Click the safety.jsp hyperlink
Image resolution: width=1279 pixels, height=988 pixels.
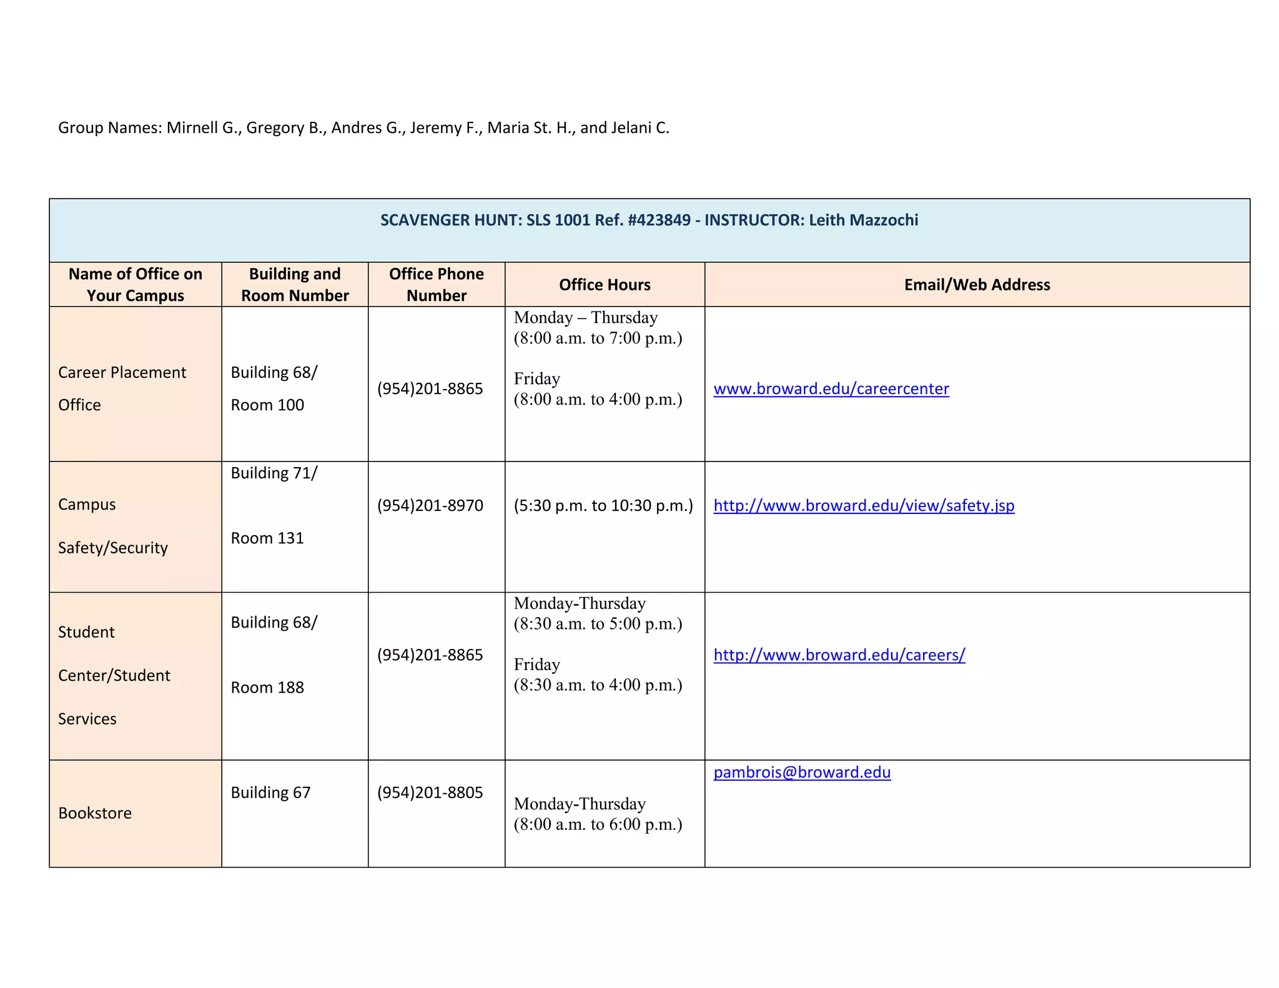coord(864,505)
